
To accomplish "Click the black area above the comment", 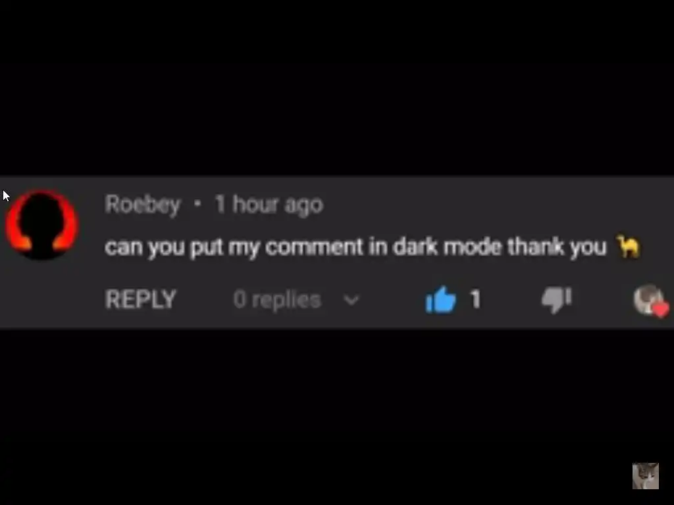I will [337, 87].
